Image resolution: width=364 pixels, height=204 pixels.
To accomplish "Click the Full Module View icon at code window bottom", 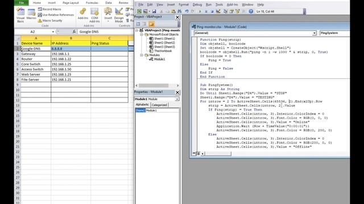I will 198,154.
